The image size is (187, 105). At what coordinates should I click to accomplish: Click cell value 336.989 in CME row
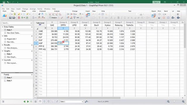click(52, 31)
